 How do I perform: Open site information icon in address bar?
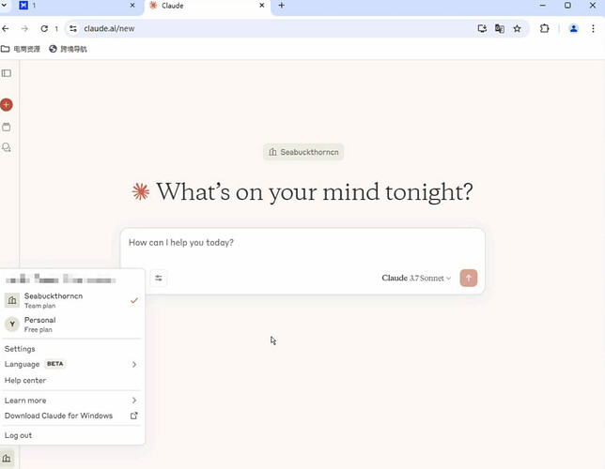click(x=73, y=28)
